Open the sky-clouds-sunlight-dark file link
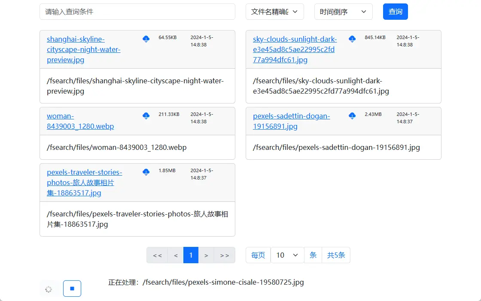This screenshot has height=301, width=481. click(x=295, y=49)
